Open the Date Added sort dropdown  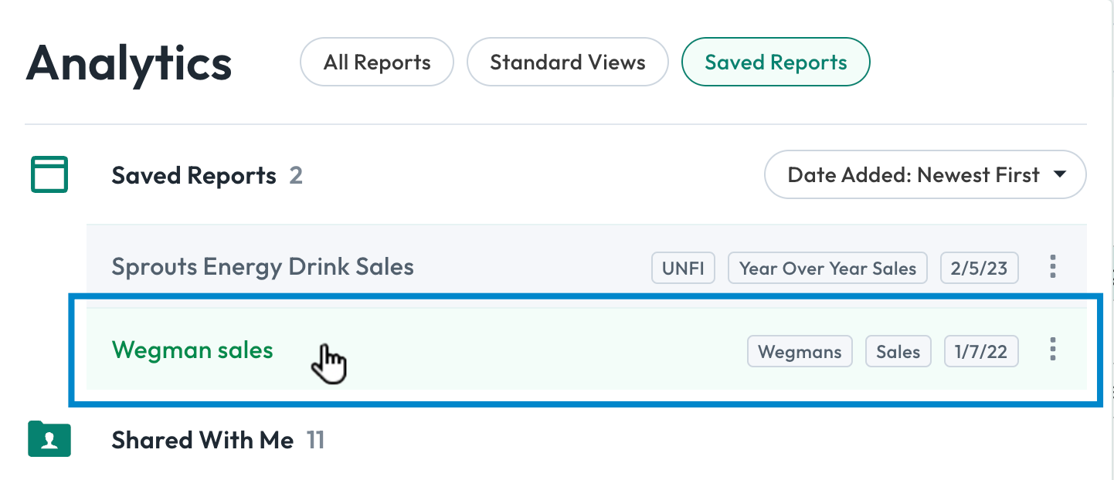coord(924,174)
